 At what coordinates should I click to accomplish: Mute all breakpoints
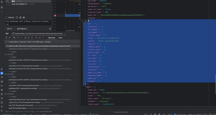point(40,37)
